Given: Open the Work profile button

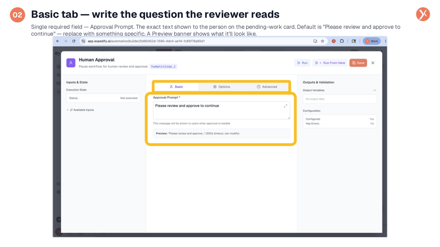Looking at the screenshot, I should point(372,41).
